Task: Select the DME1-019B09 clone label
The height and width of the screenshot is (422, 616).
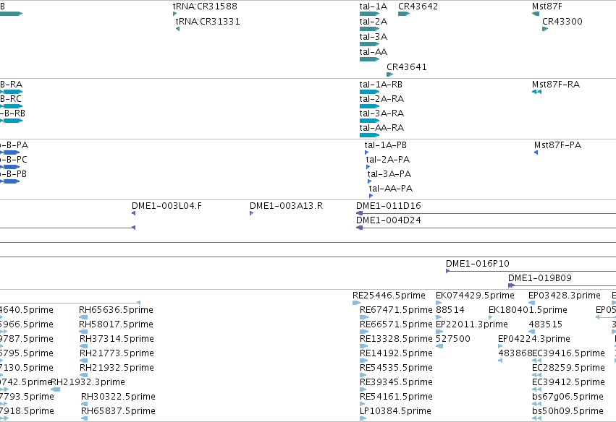Action: (x=540, y=278)
